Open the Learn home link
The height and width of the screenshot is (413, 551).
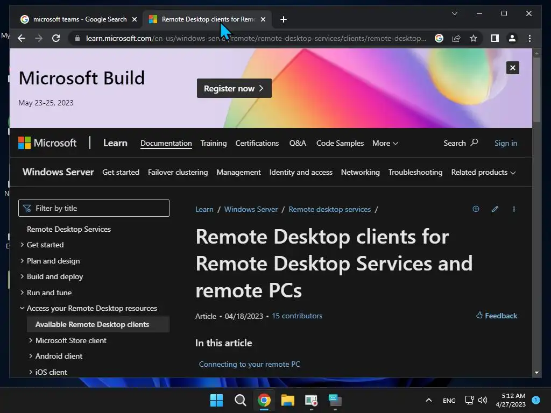pos(115,143)
